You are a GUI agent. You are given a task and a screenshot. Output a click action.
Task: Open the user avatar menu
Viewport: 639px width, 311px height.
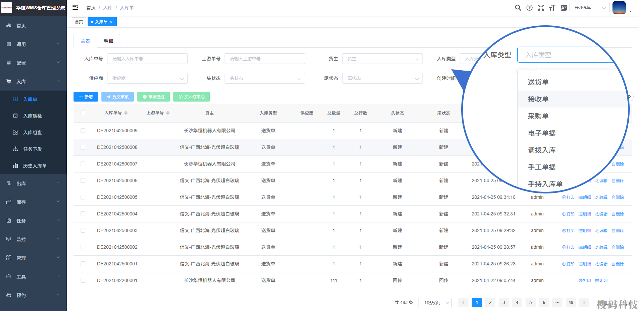click(622, 8)
